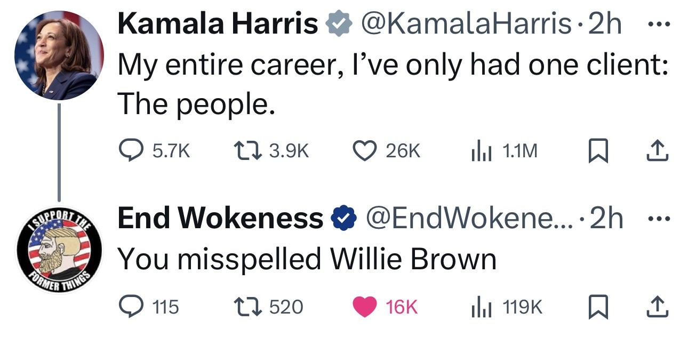Image resolution: width=688 pixels, height=337 pixels.
Task: Open replies on Kamala Harris tweet
Action: click(x=154, y=151)
